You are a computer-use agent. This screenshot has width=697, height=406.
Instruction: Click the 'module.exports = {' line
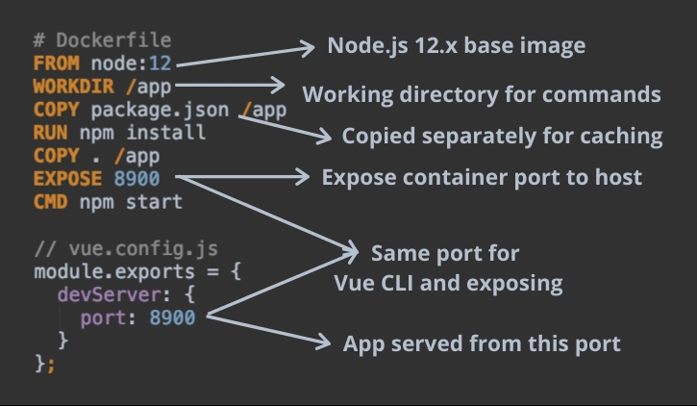137,271
